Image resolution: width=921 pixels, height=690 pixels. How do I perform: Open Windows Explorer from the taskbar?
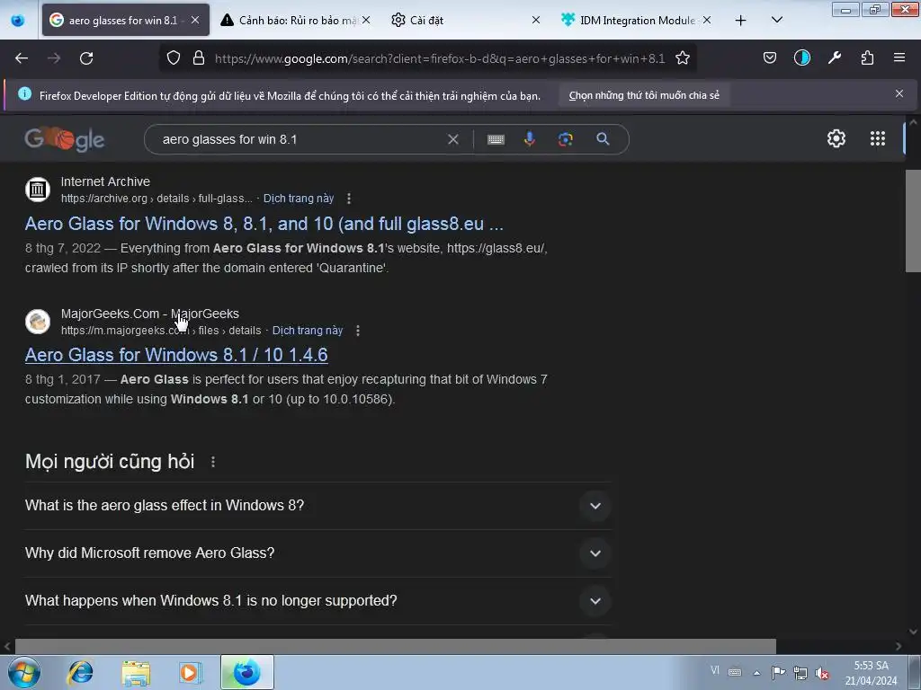[x=136, y=672]
